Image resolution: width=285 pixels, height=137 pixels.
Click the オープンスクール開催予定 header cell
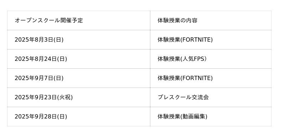tap(79, 21)
